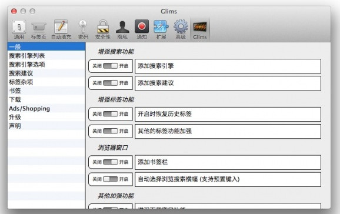Toggle the 添加搜索引擎 switch
The width and height of the screenshot is (340, 214).
(111, 66)
